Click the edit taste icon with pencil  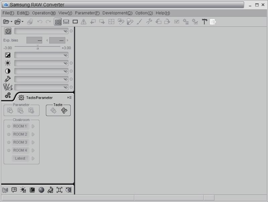coord(64,111)
